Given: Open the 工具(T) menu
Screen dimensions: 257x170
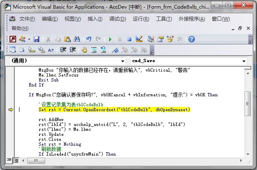Looking at the screenshot, I should pos(164,19).
